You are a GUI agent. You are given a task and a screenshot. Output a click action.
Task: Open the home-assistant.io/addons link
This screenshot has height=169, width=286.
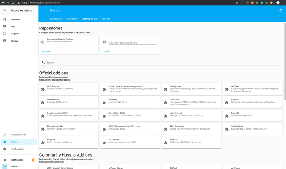(55, 80)
